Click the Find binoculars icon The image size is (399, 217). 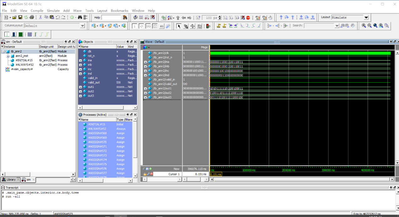tap(80, 18)
